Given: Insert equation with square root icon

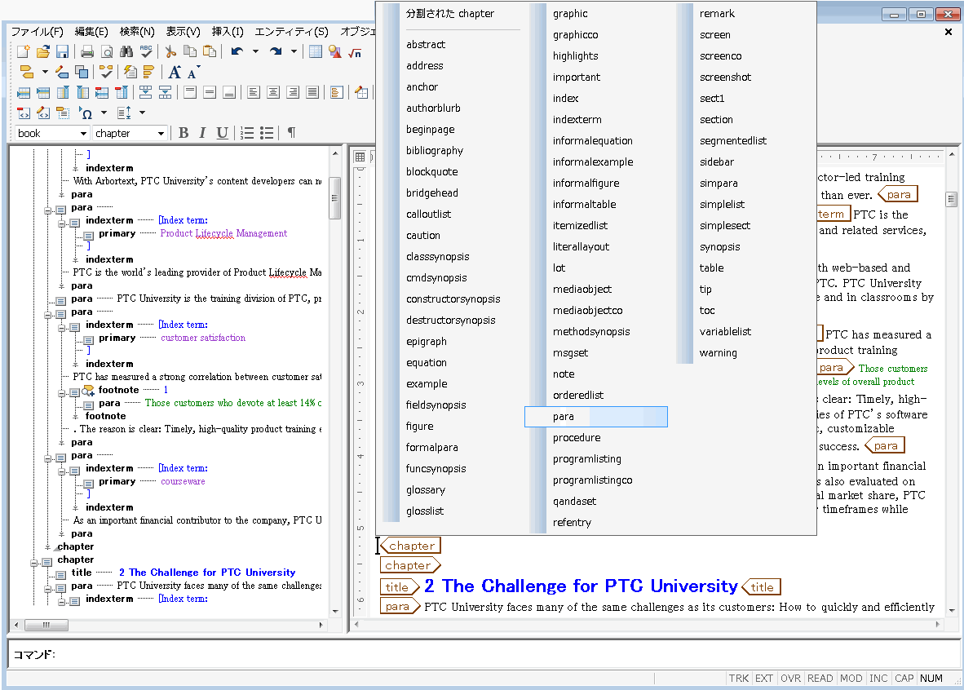Looking at the screenshot, I should [x=355, y=53].
